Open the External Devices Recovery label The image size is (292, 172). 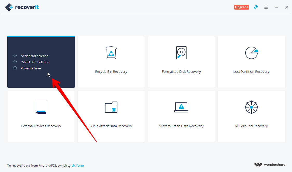[x=41, y=126]
